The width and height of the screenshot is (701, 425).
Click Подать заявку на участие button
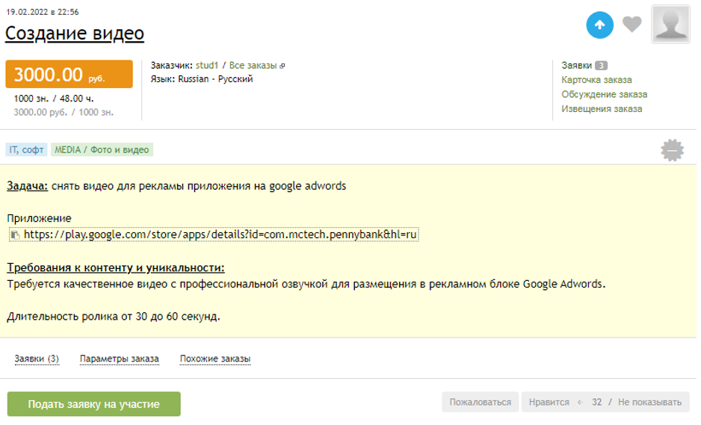point(94,404)
